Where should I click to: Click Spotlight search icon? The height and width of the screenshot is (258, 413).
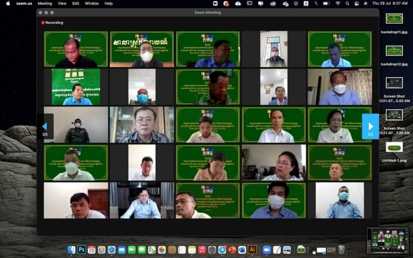pos(347,3)
